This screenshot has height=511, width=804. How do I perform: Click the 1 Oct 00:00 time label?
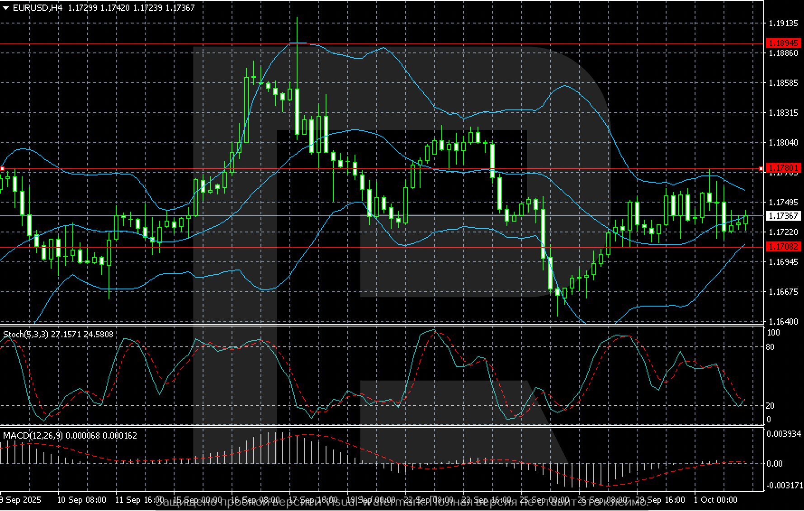point(715,500)
